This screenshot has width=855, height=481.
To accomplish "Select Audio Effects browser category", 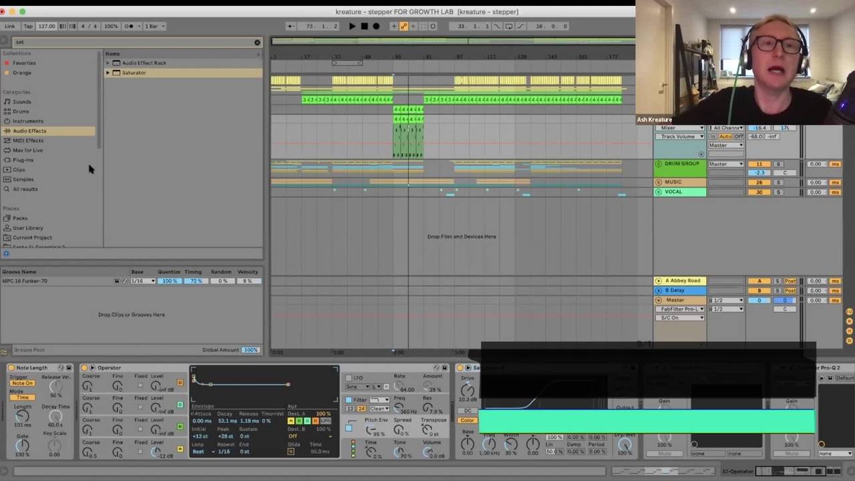I will click(29, 131).
